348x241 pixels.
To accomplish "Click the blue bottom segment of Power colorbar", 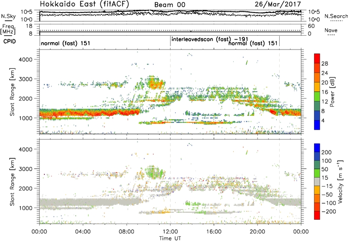I will [317, 125].
